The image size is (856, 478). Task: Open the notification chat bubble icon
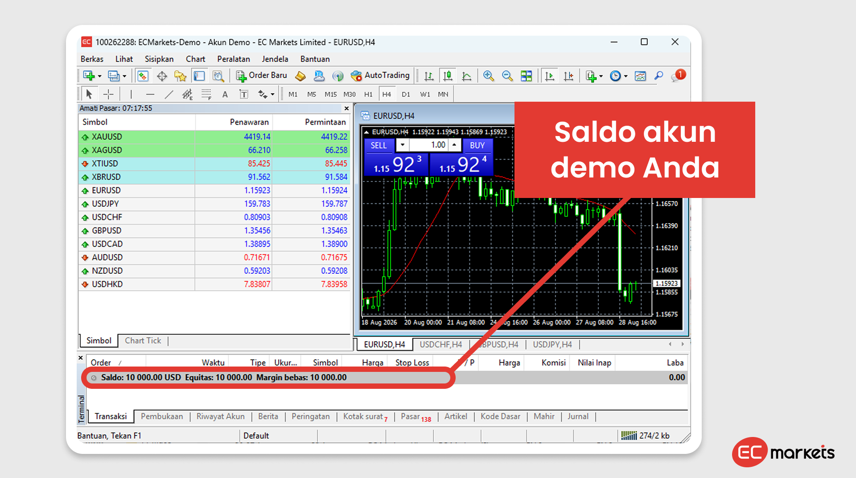point(678,75)
